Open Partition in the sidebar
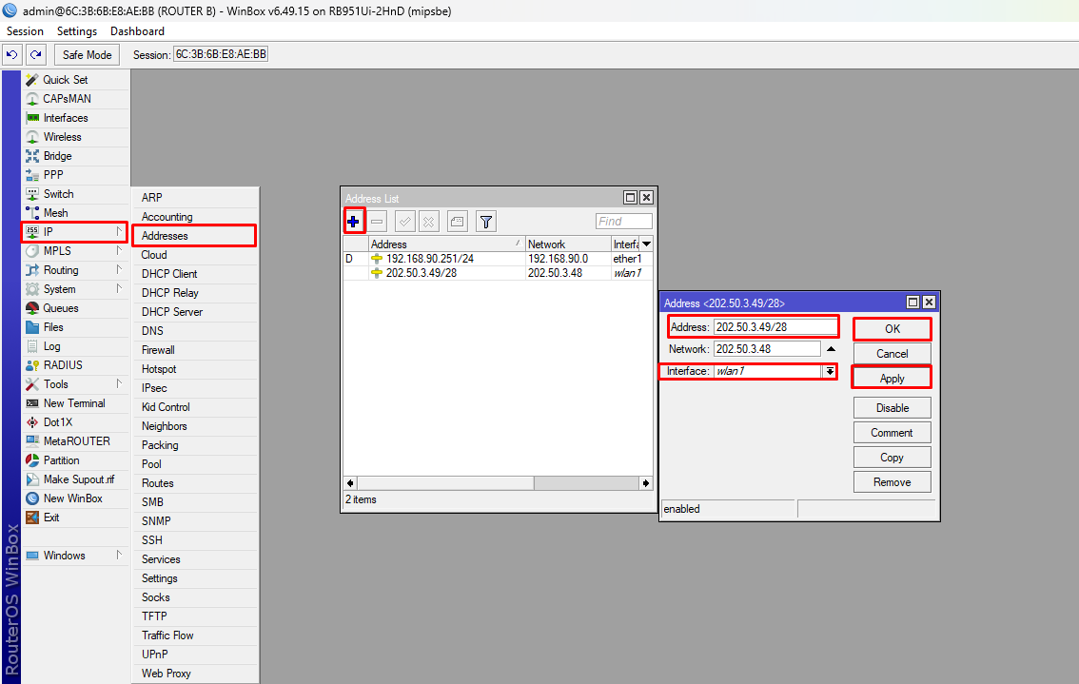The height and width of the screenshot is (684, 1079). coord(76,460)
